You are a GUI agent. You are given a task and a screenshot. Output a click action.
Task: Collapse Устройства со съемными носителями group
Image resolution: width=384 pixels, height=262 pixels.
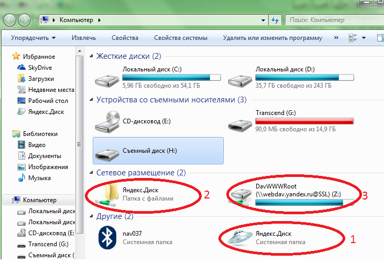91,100
